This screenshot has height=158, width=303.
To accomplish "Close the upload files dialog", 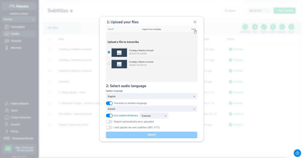I will [195, 22].
